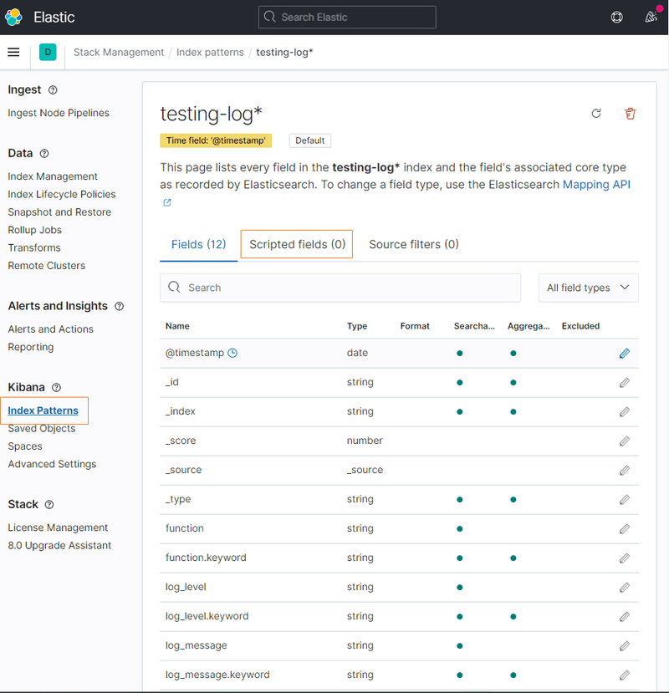Screen dimensions: 669x693
Task: Refresh the field list icon
Action: pyautogui.click(x=596, y=114)
